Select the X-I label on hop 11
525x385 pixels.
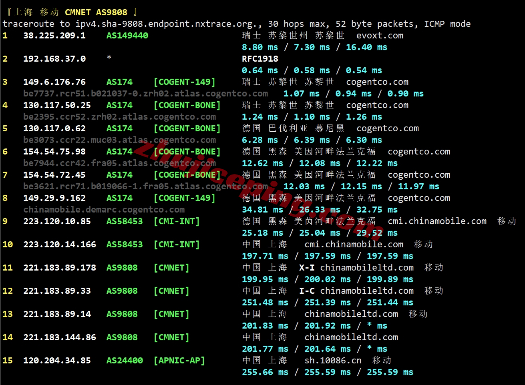pyautogui.click(x=307, y=268)
